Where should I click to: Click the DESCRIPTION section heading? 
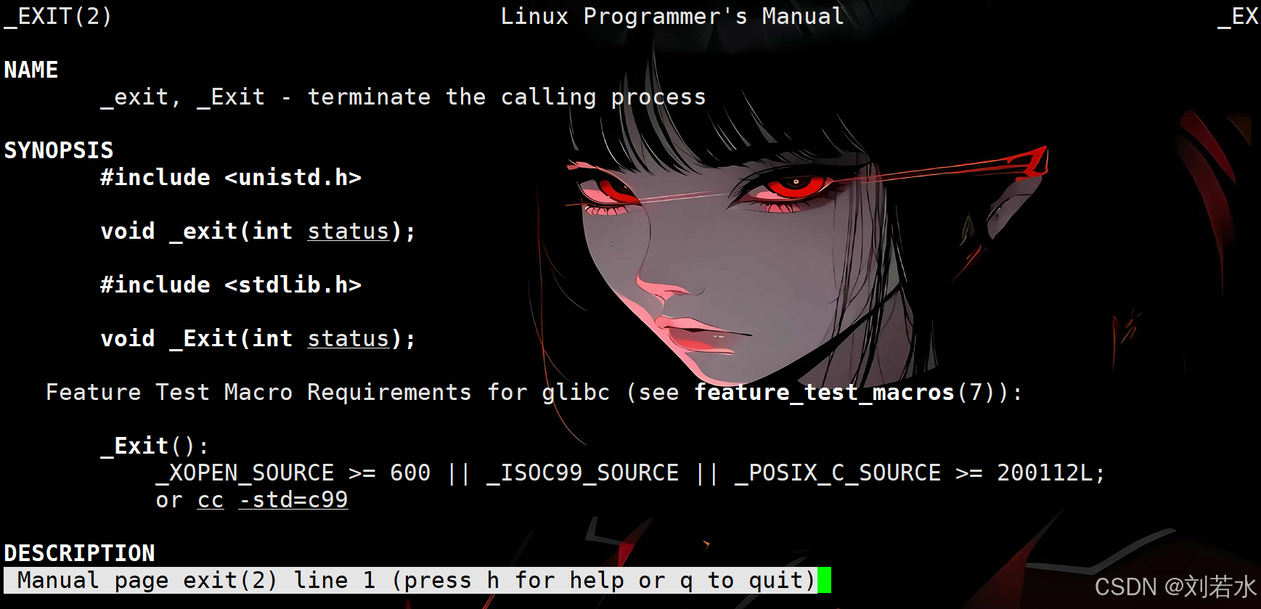[80, 553]
